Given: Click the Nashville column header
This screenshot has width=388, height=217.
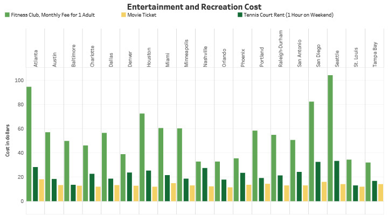Looking at the screenshot, I should pos(205,56).
